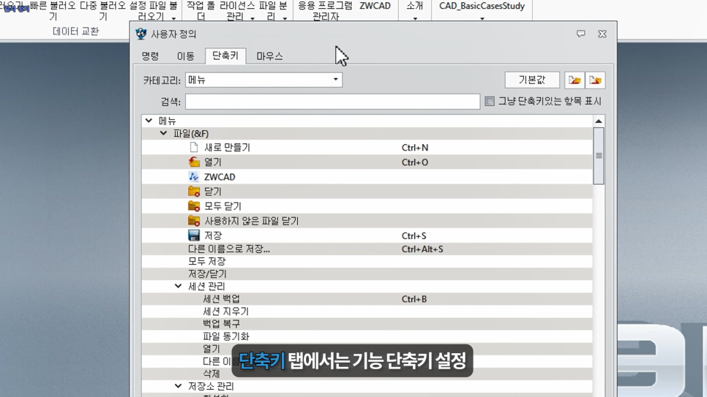Collapse the 파일(&F) tree node
Screen dimensions: 707x397
[163, 133]
